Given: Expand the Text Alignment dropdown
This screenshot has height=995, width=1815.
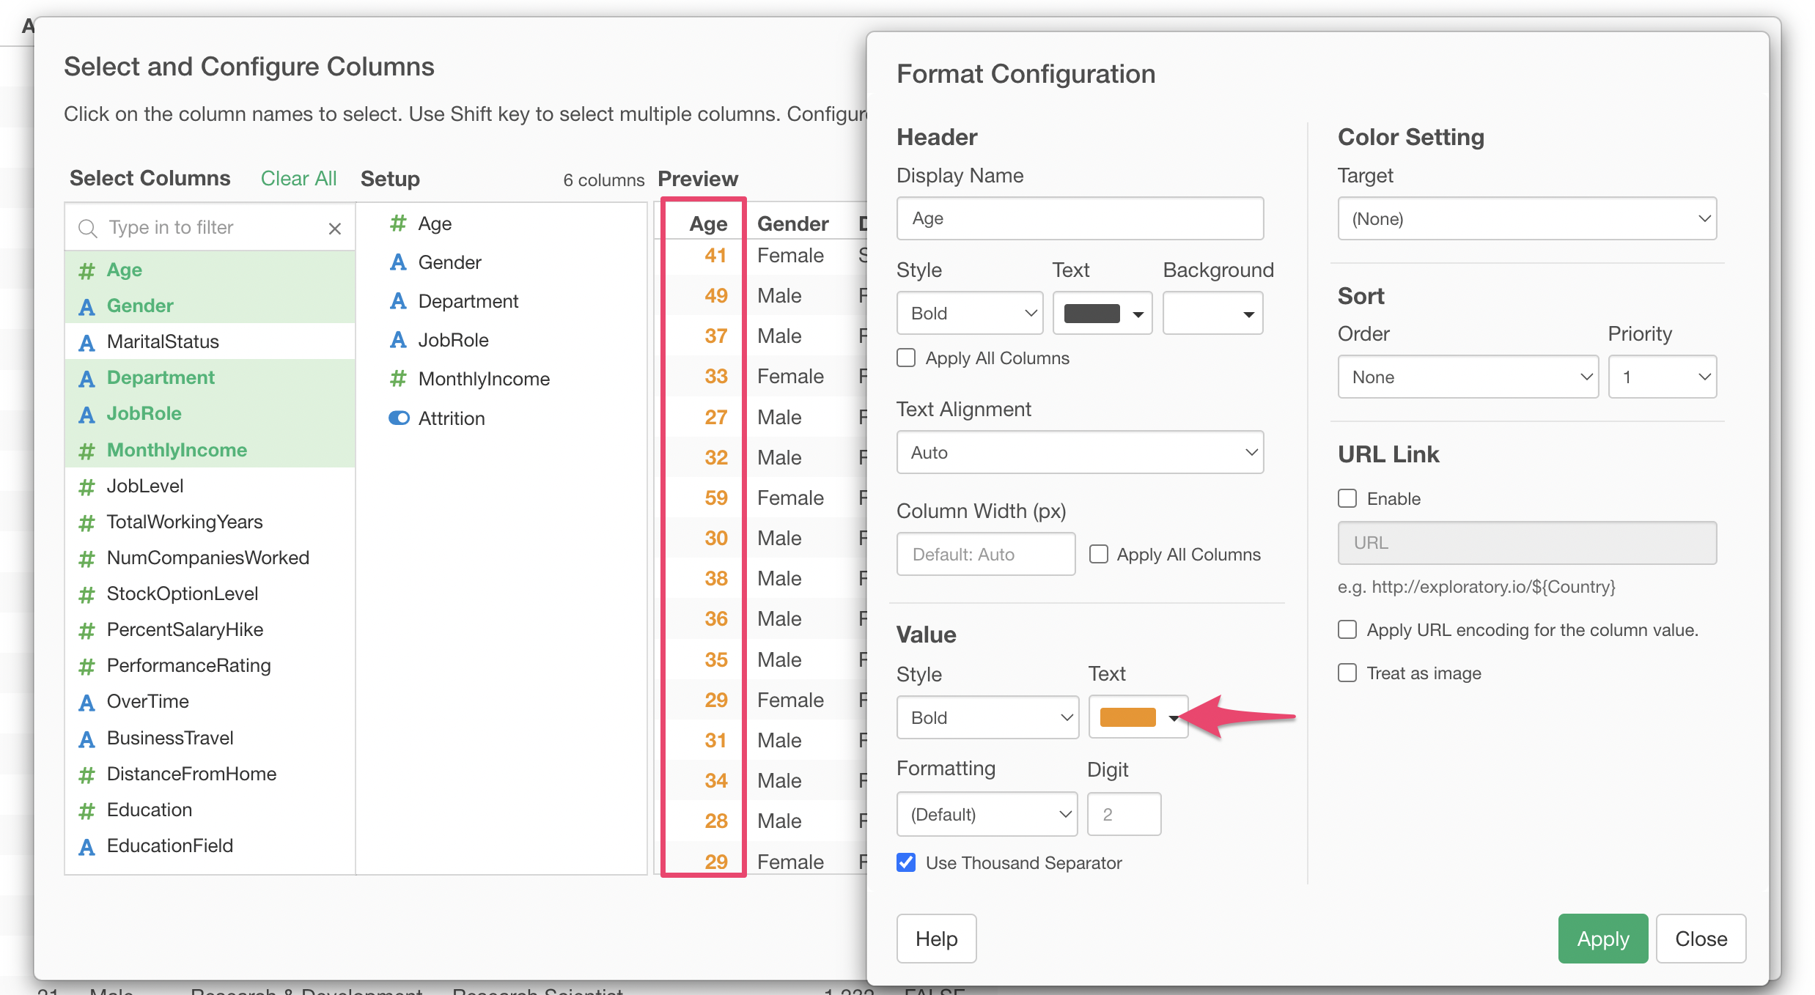Looking at the screenshot, I should point(1079,452).
